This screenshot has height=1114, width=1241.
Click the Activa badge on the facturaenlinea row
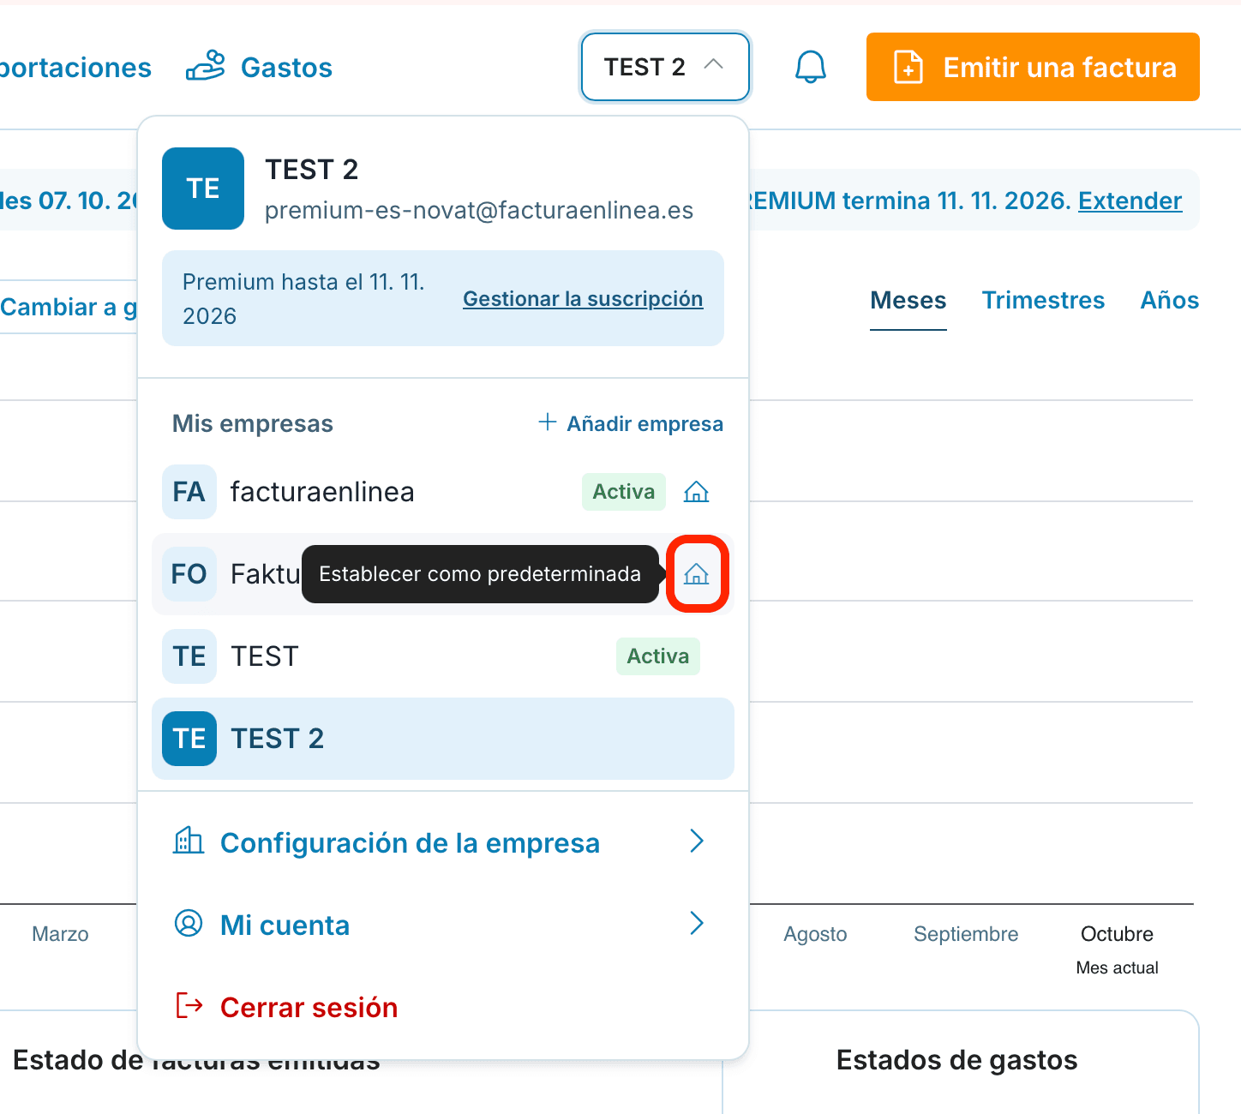[x=624, y=492]
